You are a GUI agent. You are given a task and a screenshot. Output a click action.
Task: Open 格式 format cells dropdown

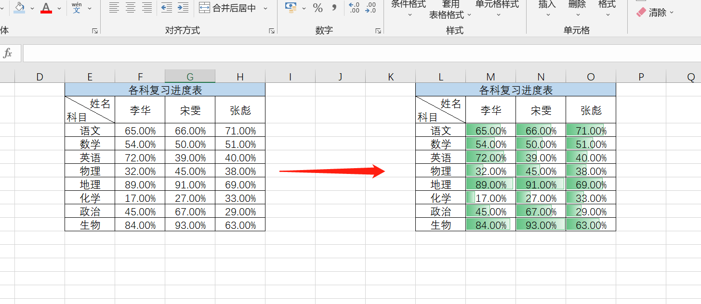click(x=607, y=8)
